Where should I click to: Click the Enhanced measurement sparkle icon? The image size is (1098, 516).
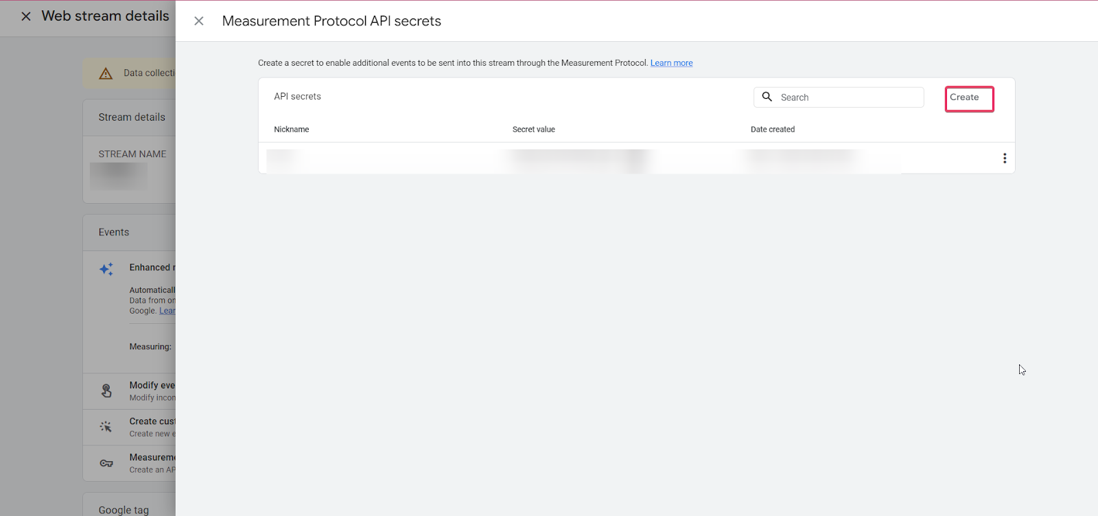[106, 270]
